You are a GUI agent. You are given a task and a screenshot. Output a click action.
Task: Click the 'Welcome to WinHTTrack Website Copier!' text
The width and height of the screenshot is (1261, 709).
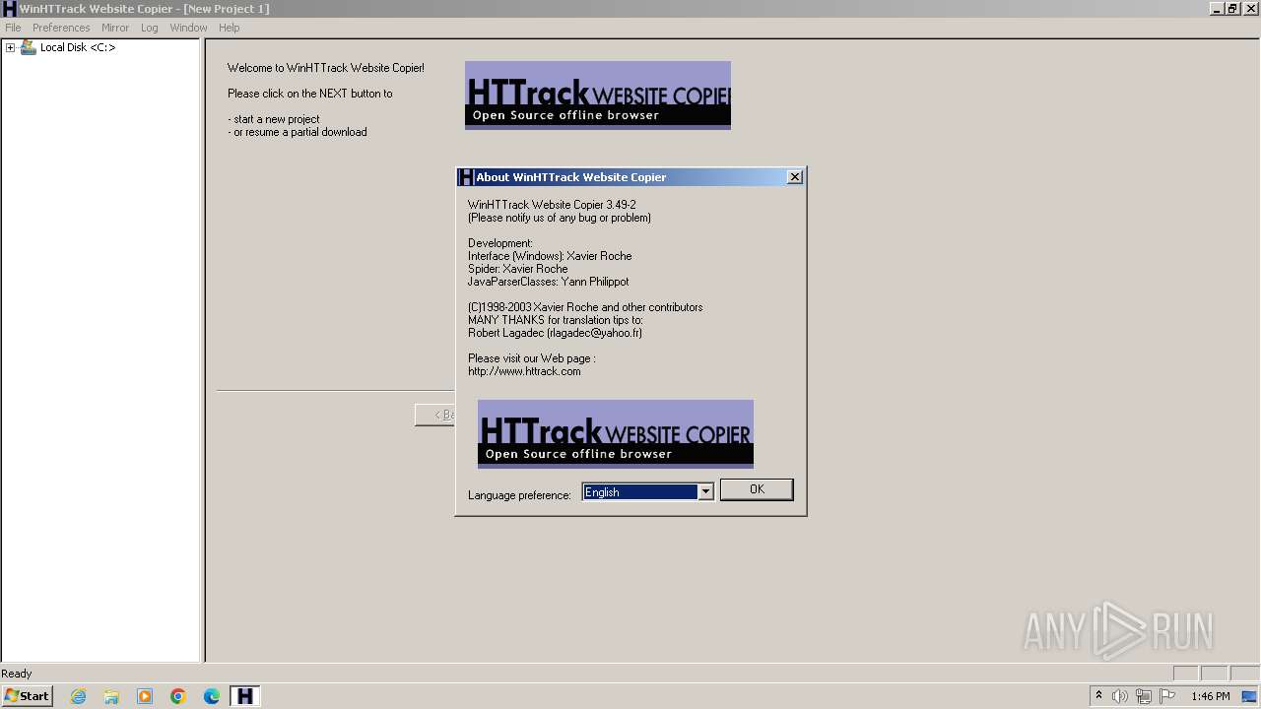pyautogui.click(x=326, y=68)
